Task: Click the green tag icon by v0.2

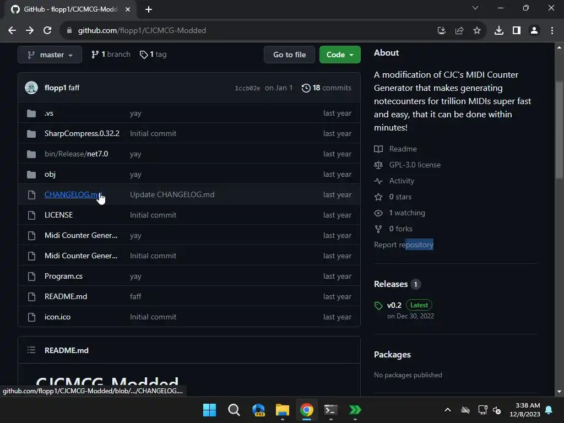Action: coord(378,306)
